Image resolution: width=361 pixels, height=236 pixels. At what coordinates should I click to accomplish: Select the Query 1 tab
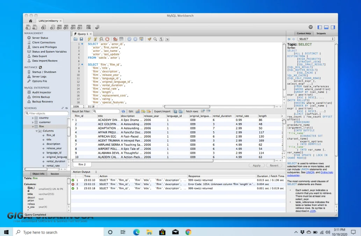click(x=83, y=34)
